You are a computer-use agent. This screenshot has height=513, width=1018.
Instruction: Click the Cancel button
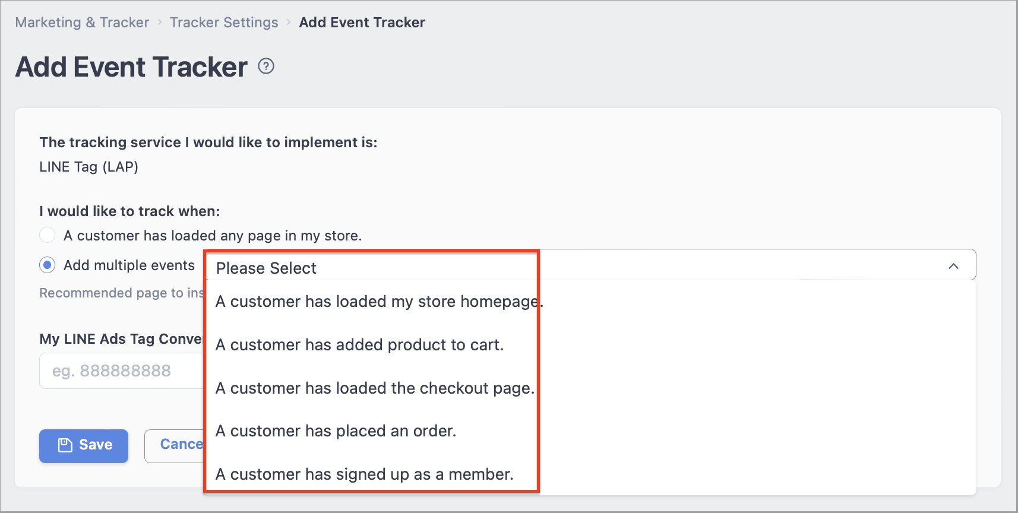pos(175,446)
